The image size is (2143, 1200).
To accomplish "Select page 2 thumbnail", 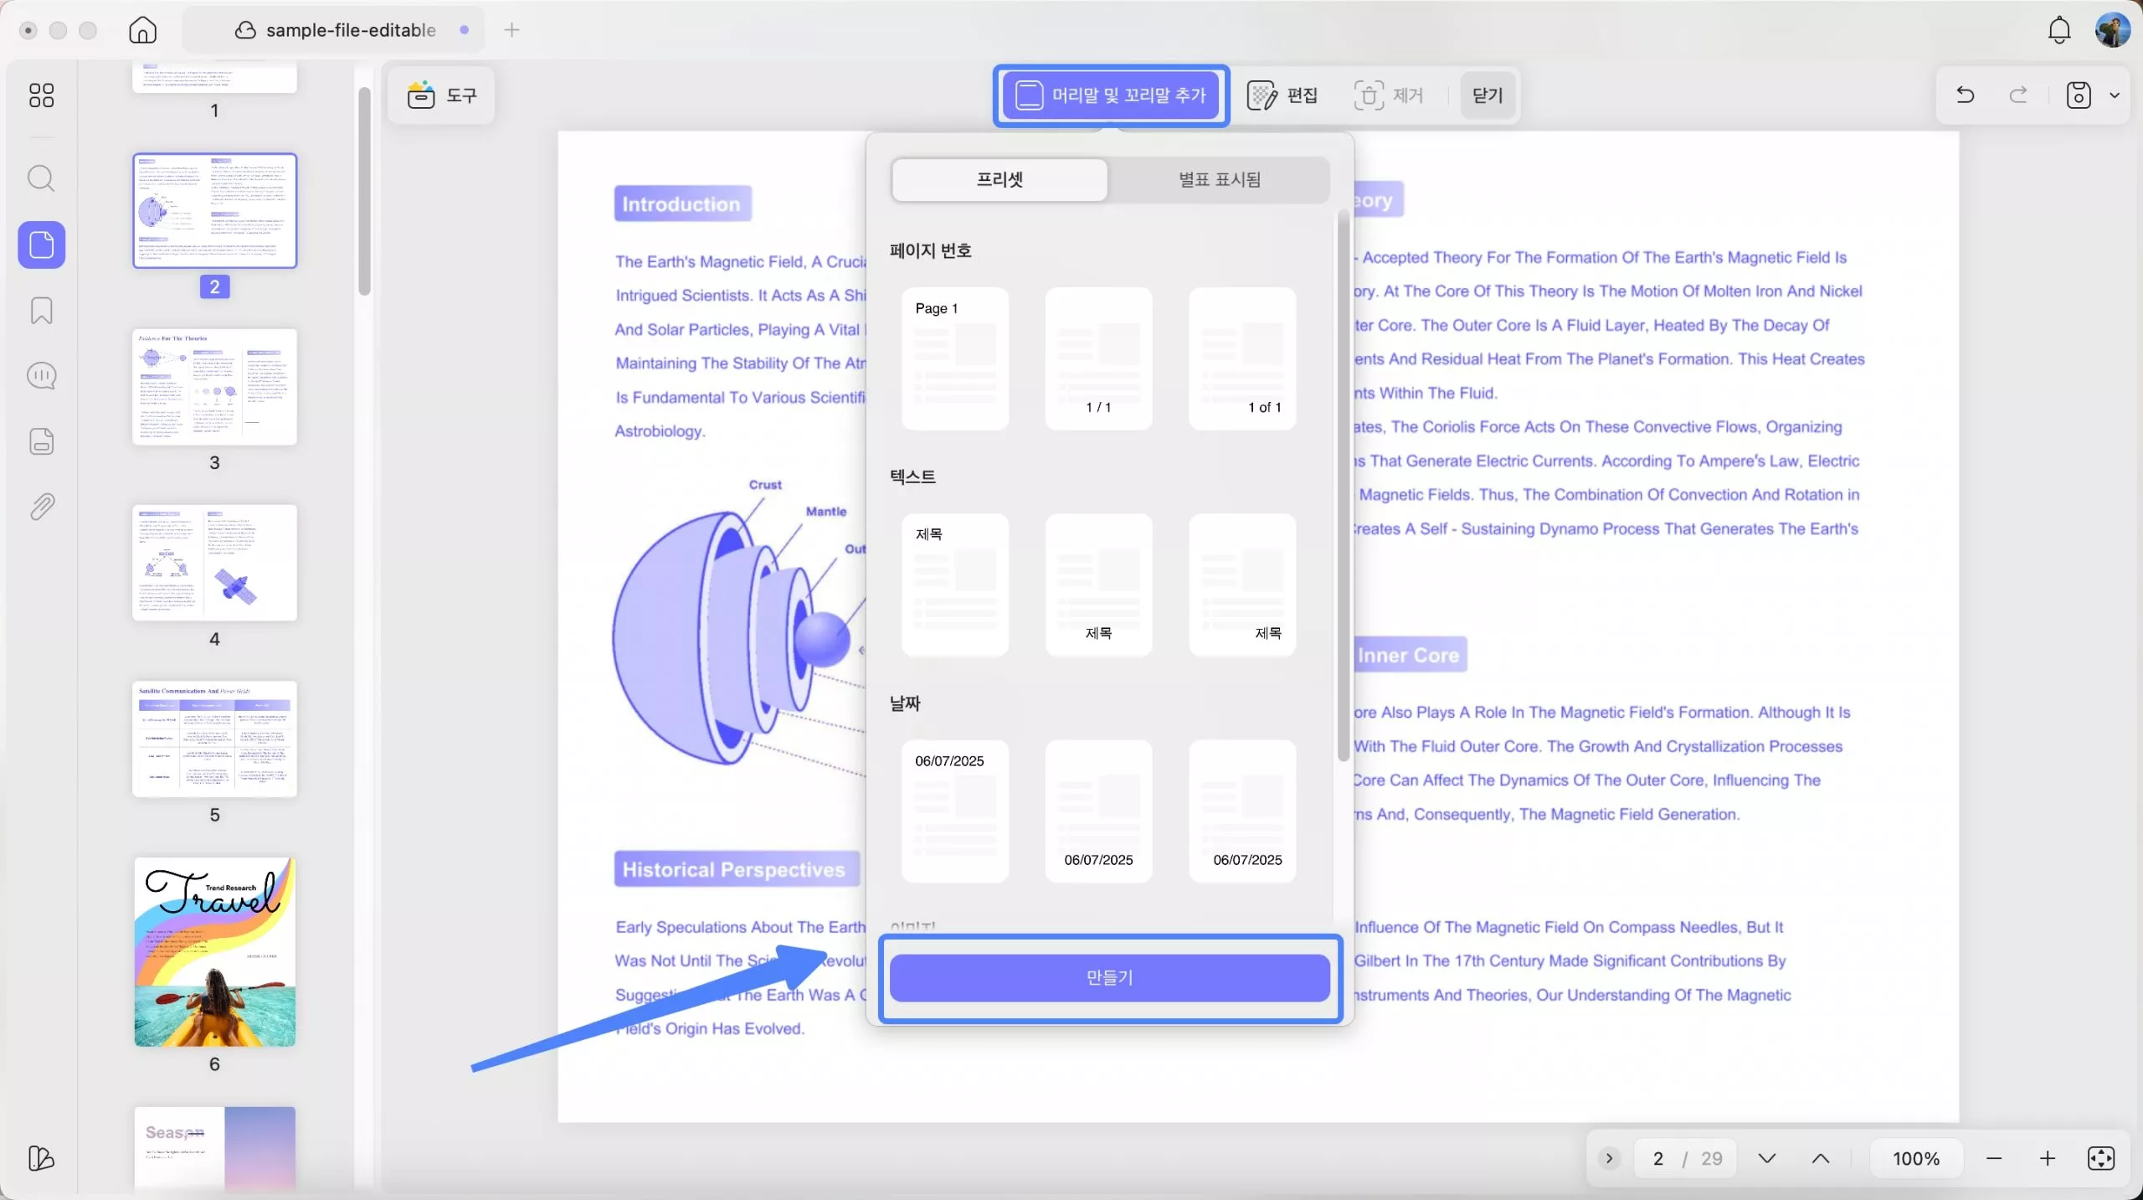I will click(x=214, y=210).
